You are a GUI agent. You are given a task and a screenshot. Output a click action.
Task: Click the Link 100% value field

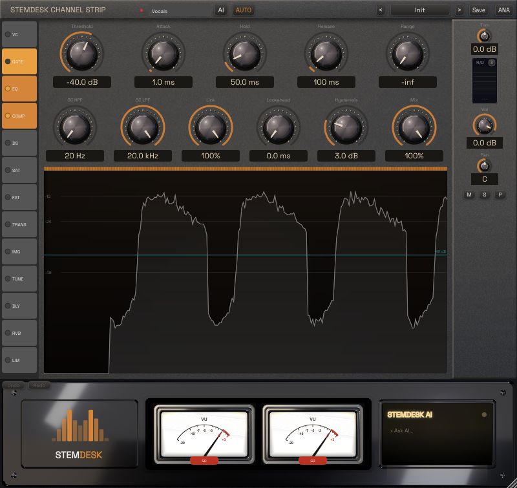click(211, 156)
